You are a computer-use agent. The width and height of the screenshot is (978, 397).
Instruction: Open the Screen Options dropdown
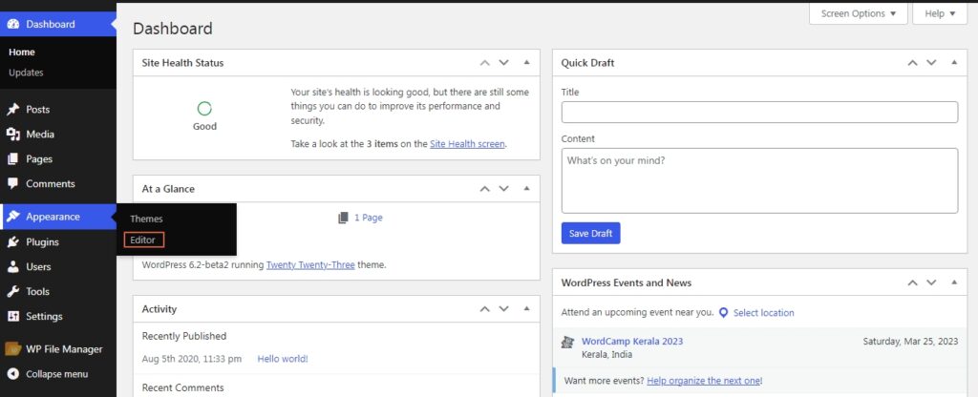point(859,13)
